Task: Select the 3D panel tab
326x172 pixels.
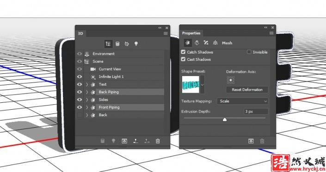Action: pos(80,33)
